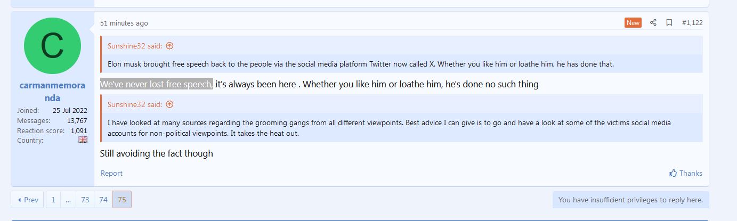Click the thumbs up Thanks icon
This screenshot has width=737, height=221.
pos(673,173)
